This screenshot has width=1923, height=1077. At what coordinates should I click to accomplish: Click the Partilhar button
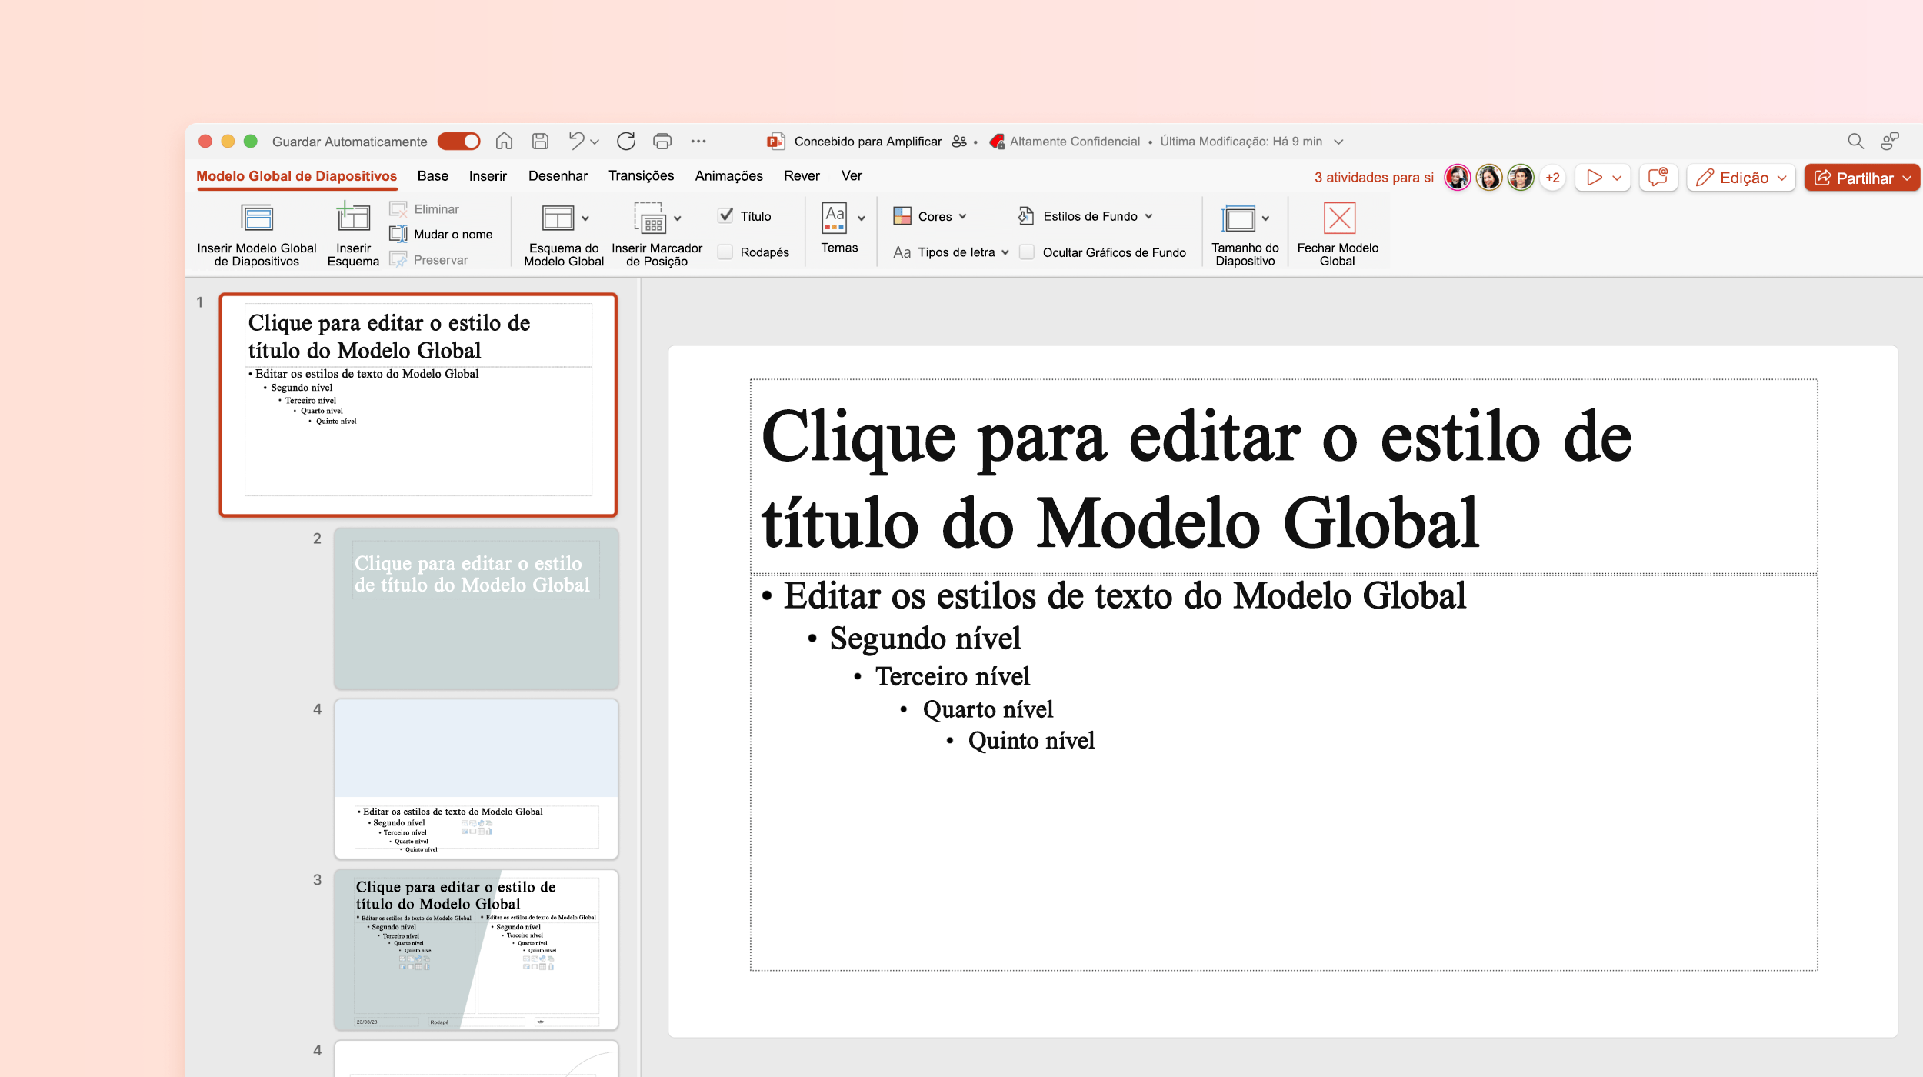(x=1861, y=178)
